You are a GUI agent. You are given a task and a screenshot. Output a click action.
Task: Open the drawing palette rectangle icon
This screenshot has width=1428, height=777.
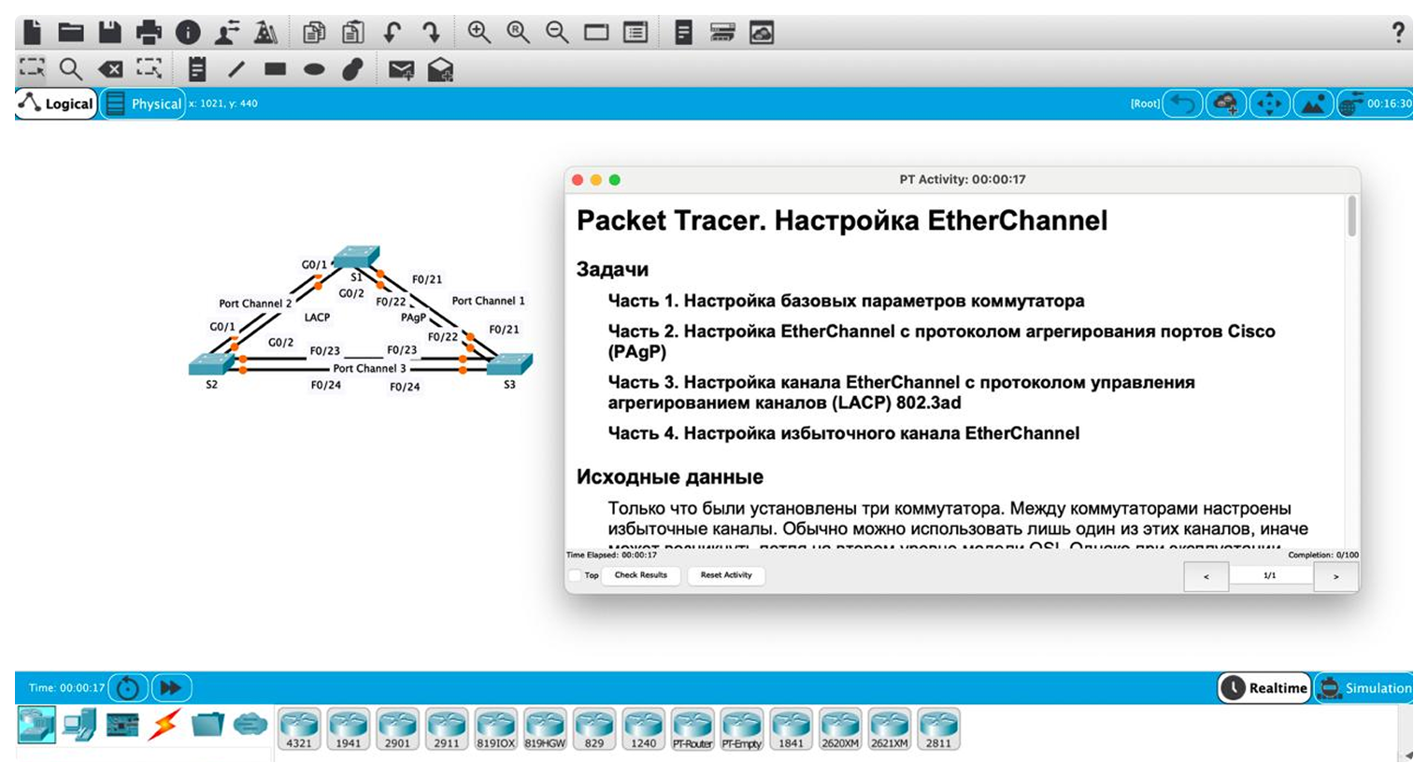tap(596, 33)
